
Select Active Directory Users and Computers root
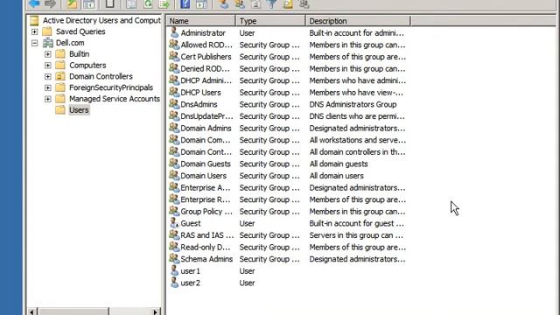click(101, 20)
